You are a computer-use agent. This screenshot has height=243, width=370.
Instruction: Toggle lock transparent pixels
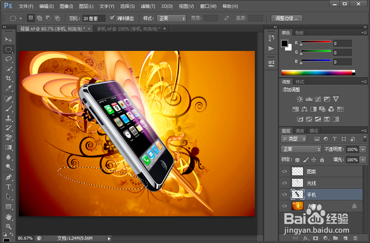pyautogui.click(x=297, y=160)
